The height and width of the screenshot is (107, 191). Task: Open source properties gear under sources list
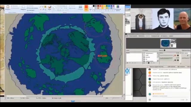tap(149, 63)
